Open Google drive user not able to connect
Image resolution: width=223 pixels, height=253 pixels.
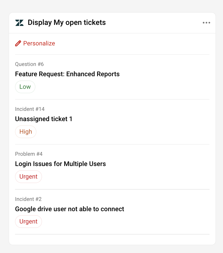[x=70, y=209]
